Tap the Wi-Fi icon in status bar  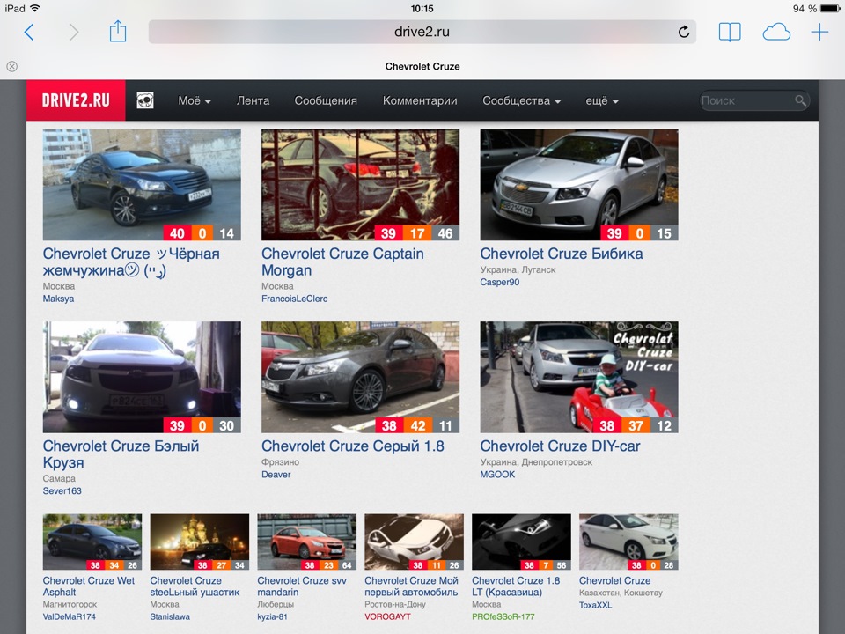34,8
